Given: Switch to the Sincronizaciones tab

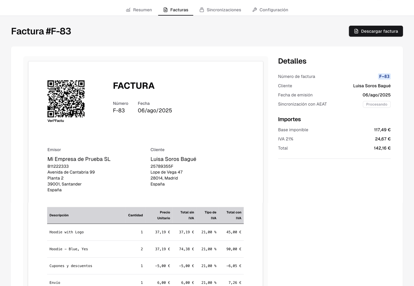Looking at the screenshot, I should [x=224, y=10].
